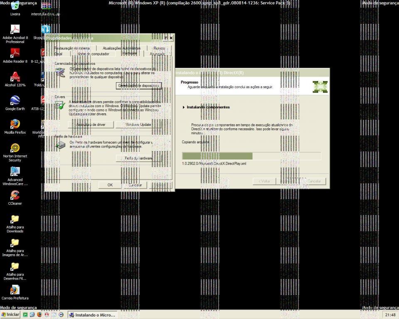Open Atalho para Desenhos Fil... folder
This screenshot has width=399, height=319.
pos(15,271)
